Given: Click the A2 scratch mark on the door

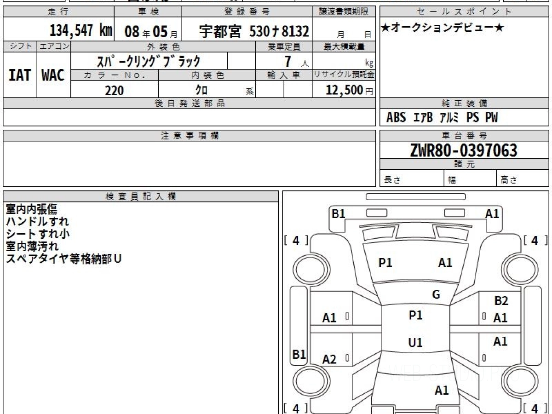Looking at the screenshot, I should coord(329,360).
